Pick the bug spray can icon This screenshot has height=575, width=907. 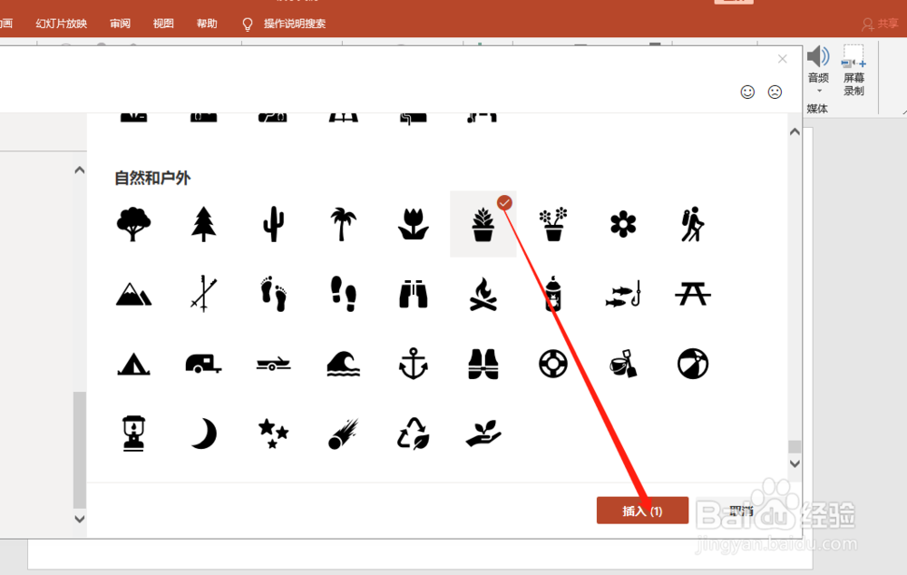(553, 294)
